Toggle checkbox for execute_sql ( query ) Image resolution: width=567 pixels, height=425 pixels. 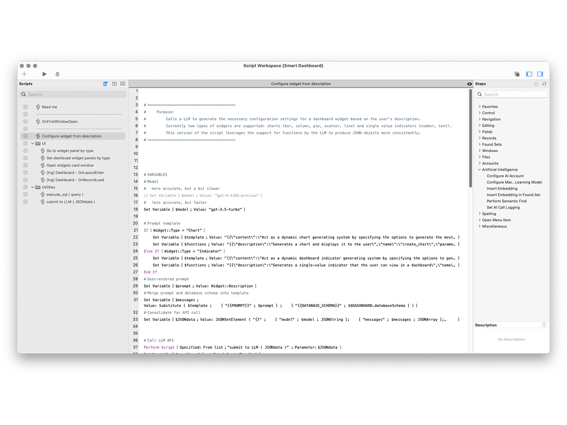[x=26, y=195]
